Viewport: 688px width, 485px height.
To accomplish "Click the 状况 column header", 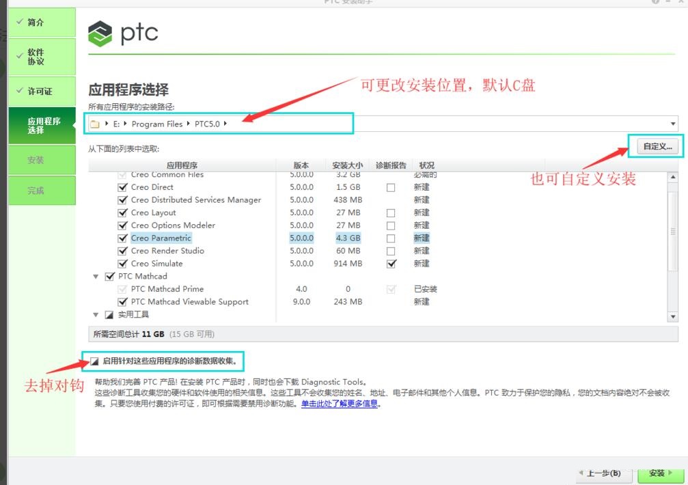I will [426, 165].
